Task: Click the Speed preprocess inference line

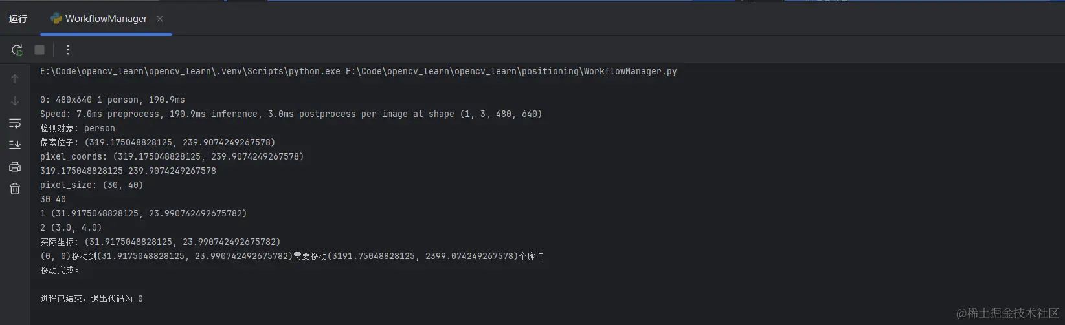Action: coord(291,114)
